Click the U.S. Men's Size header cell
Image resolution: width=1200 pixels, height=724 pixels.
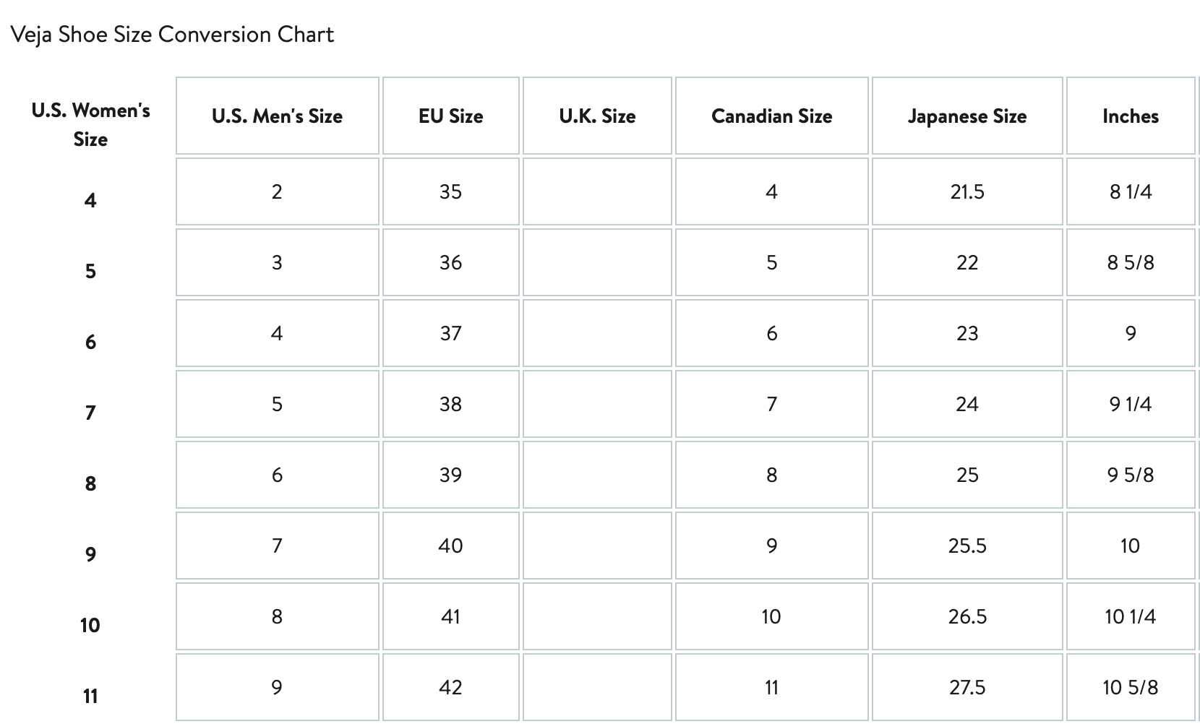277,116
